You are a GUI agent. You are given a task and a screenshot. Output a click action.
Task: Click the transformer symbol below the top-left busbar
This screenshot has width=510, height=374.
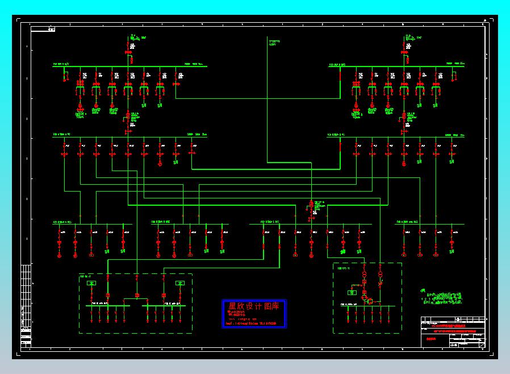(x=128, y=115)
